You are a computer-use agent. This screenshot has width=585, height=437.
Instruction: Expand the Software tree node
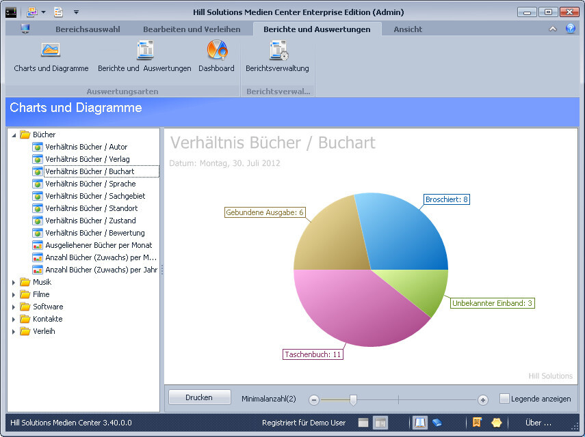14,307
